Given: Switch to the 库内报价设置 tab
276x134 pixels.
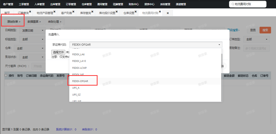Looking at the screenshot, I should pos(107,13).
